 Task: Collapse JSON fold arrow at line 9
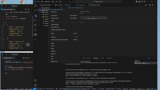pyautogui.click(x=4, y=25)
